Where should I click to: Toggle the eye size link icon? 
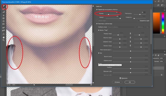pyautogui.click(x=130, y=34)
